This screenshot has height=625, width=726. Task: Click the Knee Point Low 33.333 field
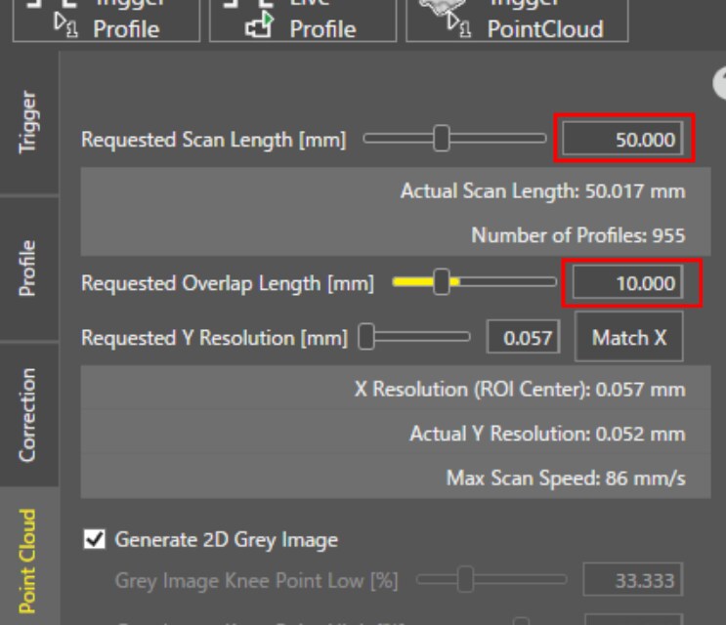[x=632, y=581]
